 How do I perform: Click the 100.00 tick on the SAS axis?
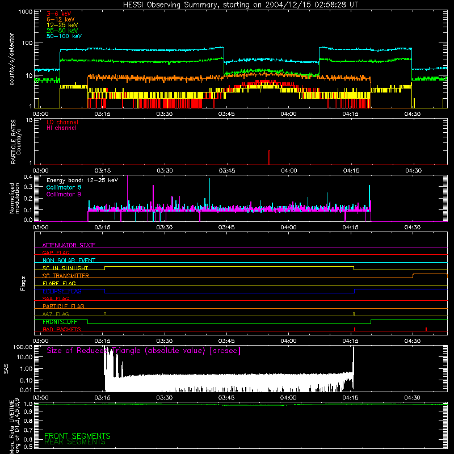point(23,347)
